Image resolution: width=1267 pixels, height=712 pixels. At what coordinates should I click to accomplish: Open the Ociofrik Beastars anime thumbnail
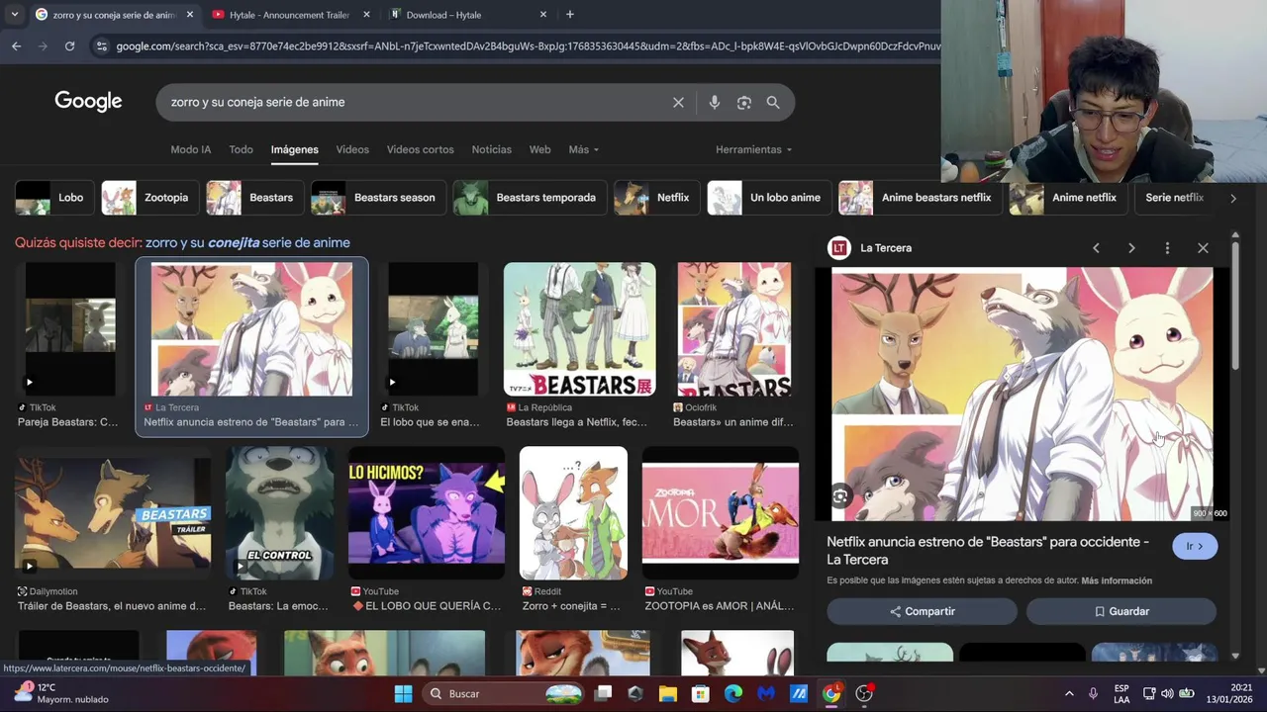(x=734, y=329)
